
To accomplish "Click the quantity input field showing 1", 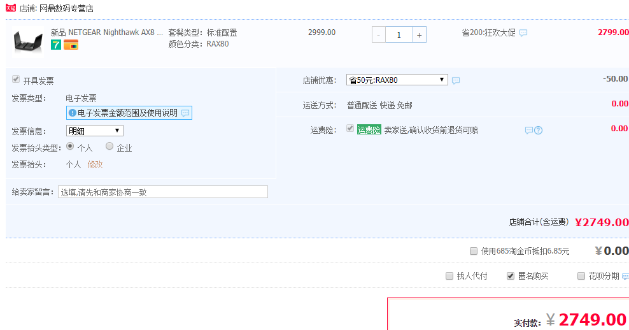I will click(x=399, y=35).
